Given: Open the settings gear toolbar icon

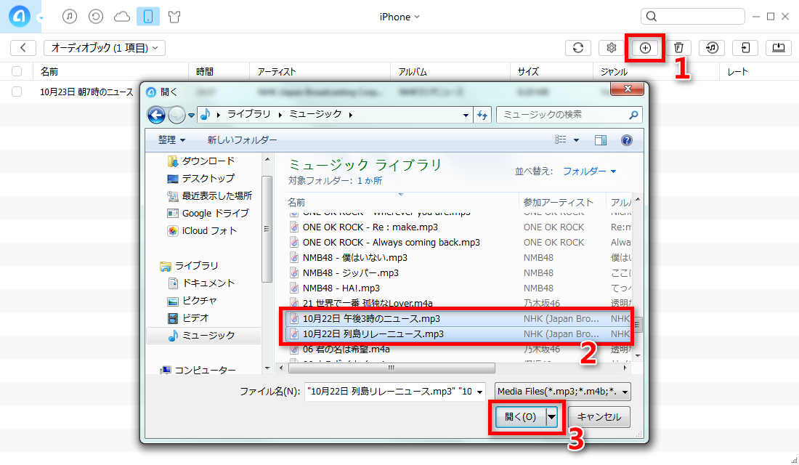Looking at the screenshot, I should tap(612, 48).
